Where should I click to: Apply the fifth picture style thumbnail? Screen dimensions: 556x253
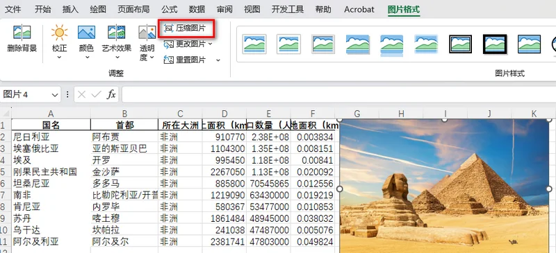click(x=392, y=45)
